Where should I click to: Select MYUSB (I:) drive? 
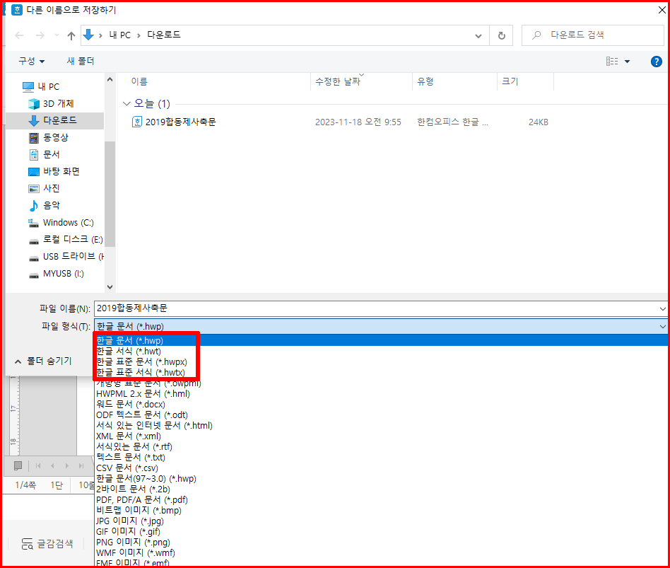[56, 274]
